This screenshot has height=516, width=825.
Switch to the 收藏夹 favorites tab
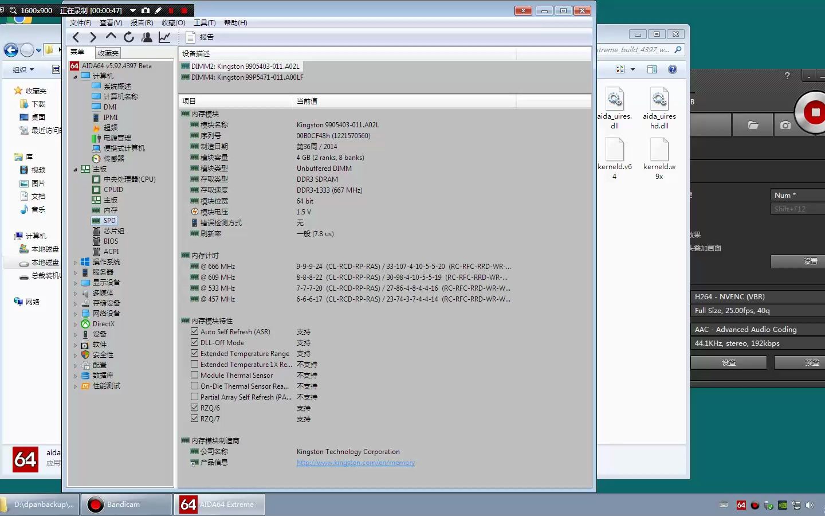tap(108, 53)
